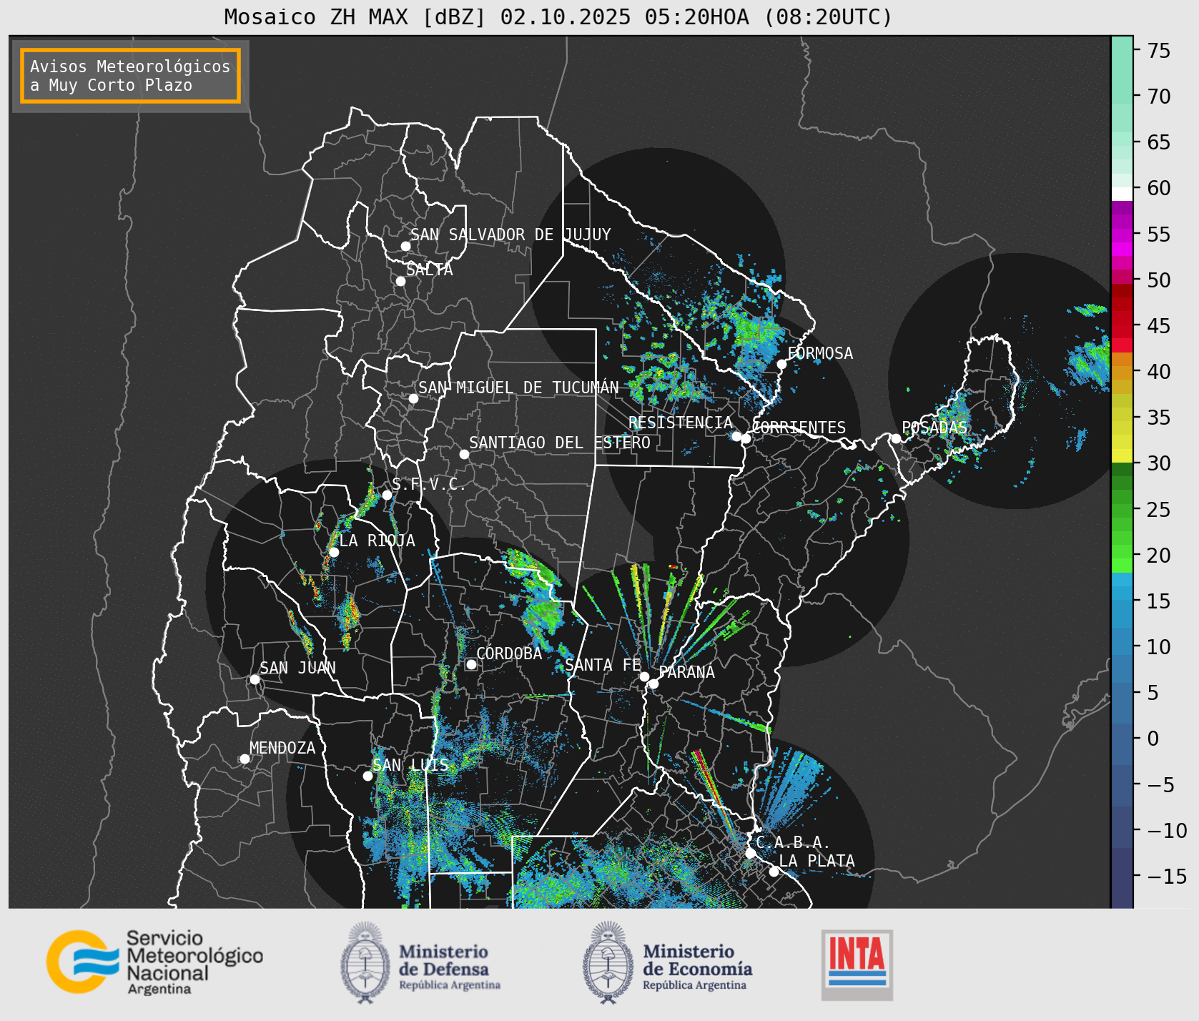Click the MENDOZA label text
This screenshot has height=1021, width=1199.
pos(282,748)
